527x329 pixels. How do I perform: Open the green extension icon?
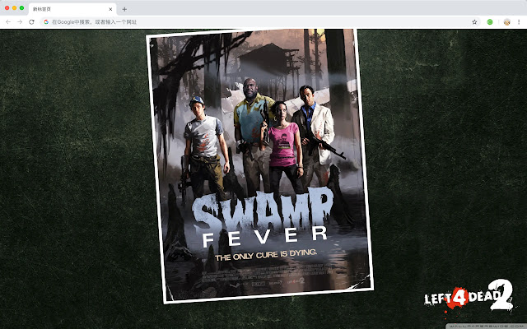[490, 22]
